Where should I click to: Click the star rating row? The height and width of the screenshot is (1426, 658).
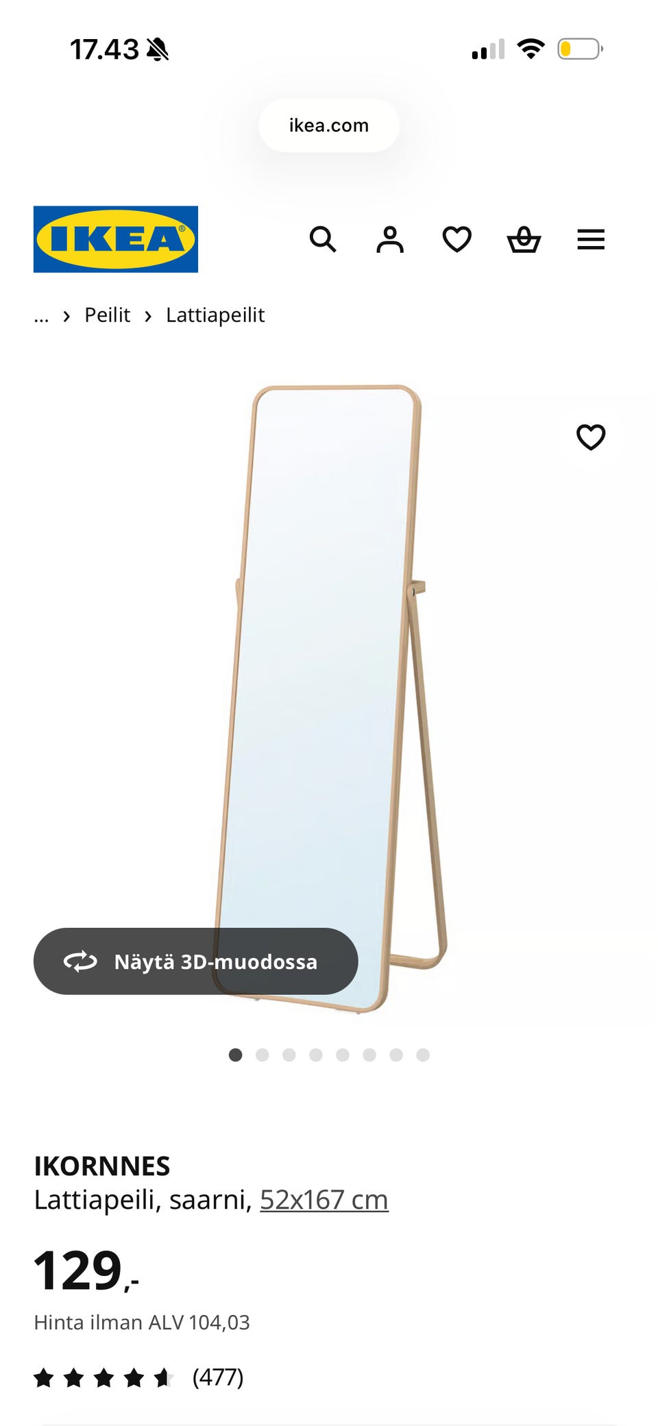pyautogui.click(x=104, y=1377)
